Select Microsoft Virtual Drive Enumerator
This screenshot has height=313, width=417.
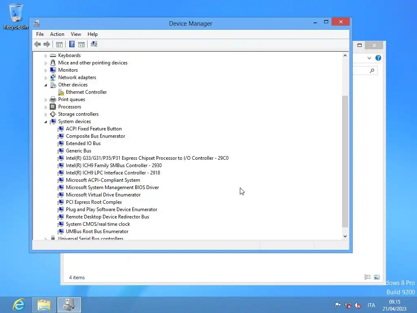click(103, 195)
